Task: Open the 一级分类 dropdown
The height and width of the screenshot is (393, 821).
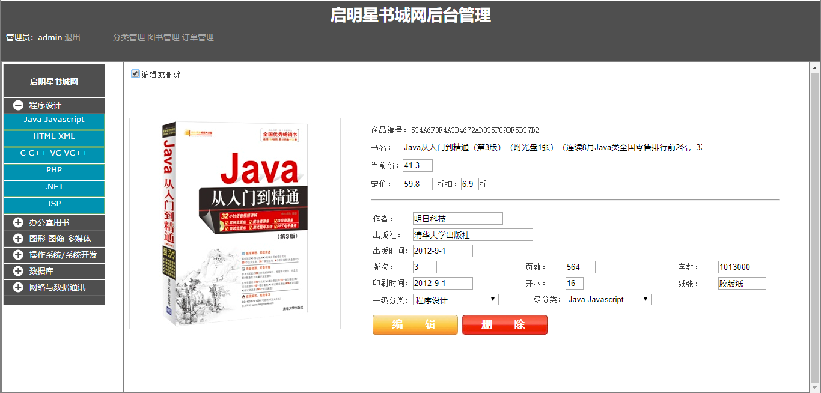Action: coord(456,300)
